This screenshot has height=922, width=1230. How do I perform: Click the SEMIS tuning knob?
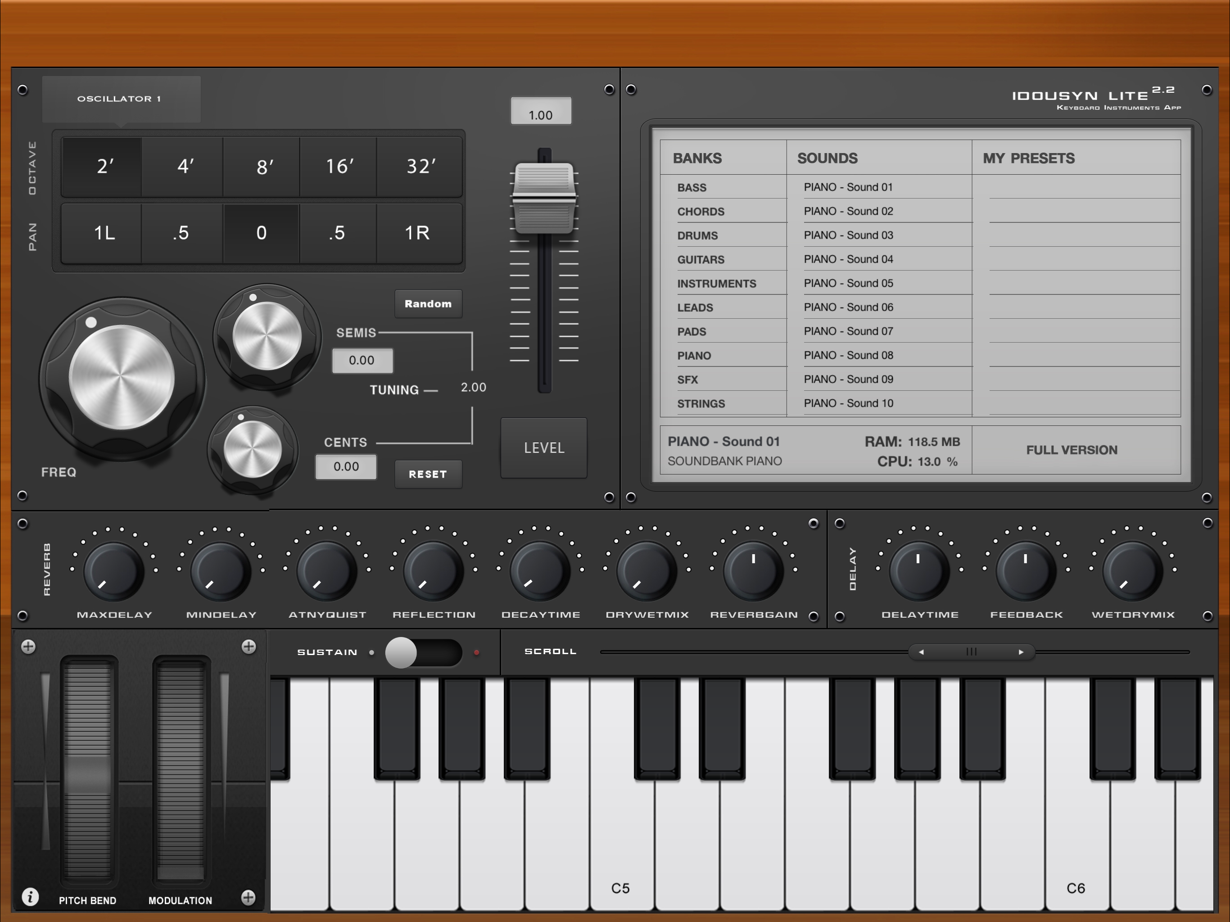pyautogui.click(x=267, y=336)
